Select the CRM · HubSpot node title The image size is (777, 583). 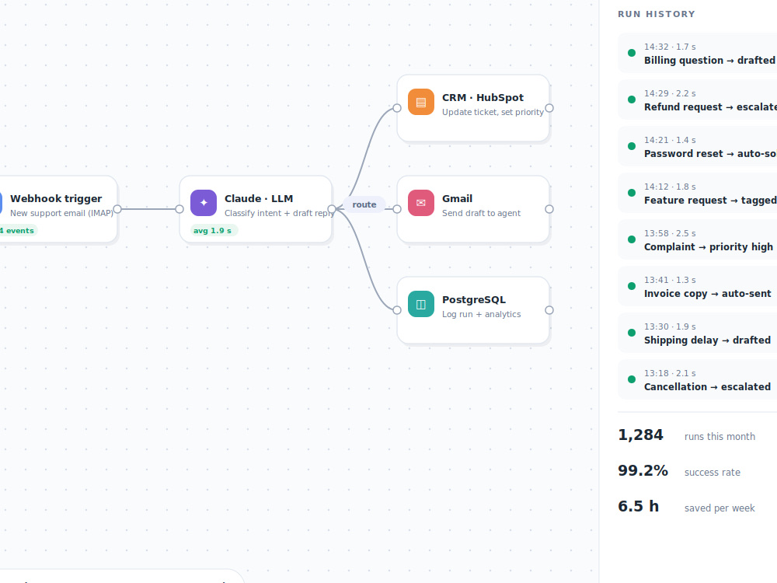pos(483,98)
